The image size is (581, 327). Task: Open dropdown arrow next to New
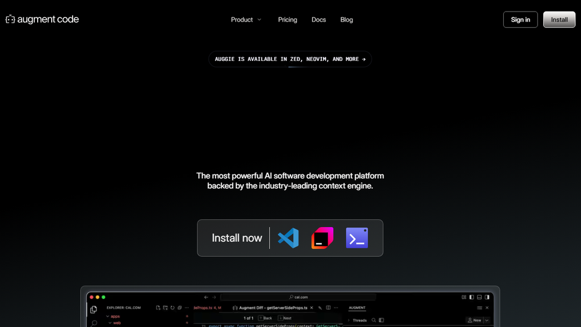pyautogui.click(x=487, y=321)
